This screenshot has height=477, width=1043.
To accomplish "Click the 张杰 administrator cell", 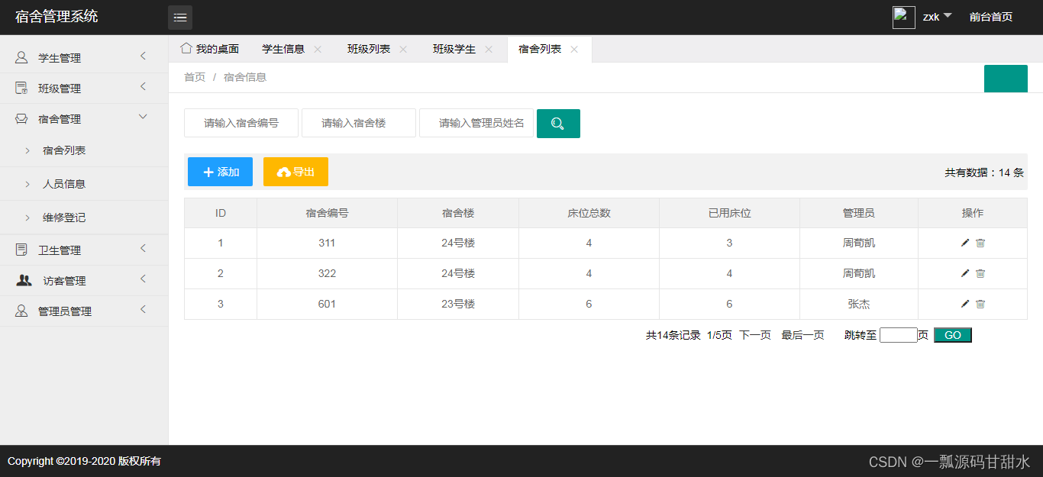I will coord(858,304).
